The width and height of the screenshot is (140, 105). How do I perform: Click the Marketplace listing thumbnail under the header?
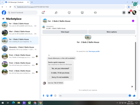pyautogui.click(x=44, y=27)
